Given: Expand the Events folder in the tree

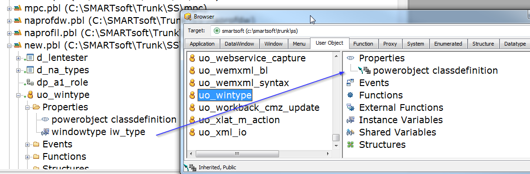Looking at the screenshot, I should click(28, 145).
